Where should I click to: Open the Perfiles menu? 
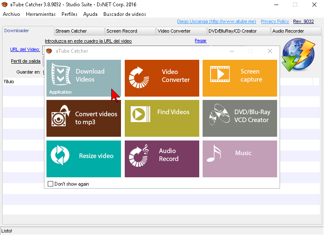(69, 14)
